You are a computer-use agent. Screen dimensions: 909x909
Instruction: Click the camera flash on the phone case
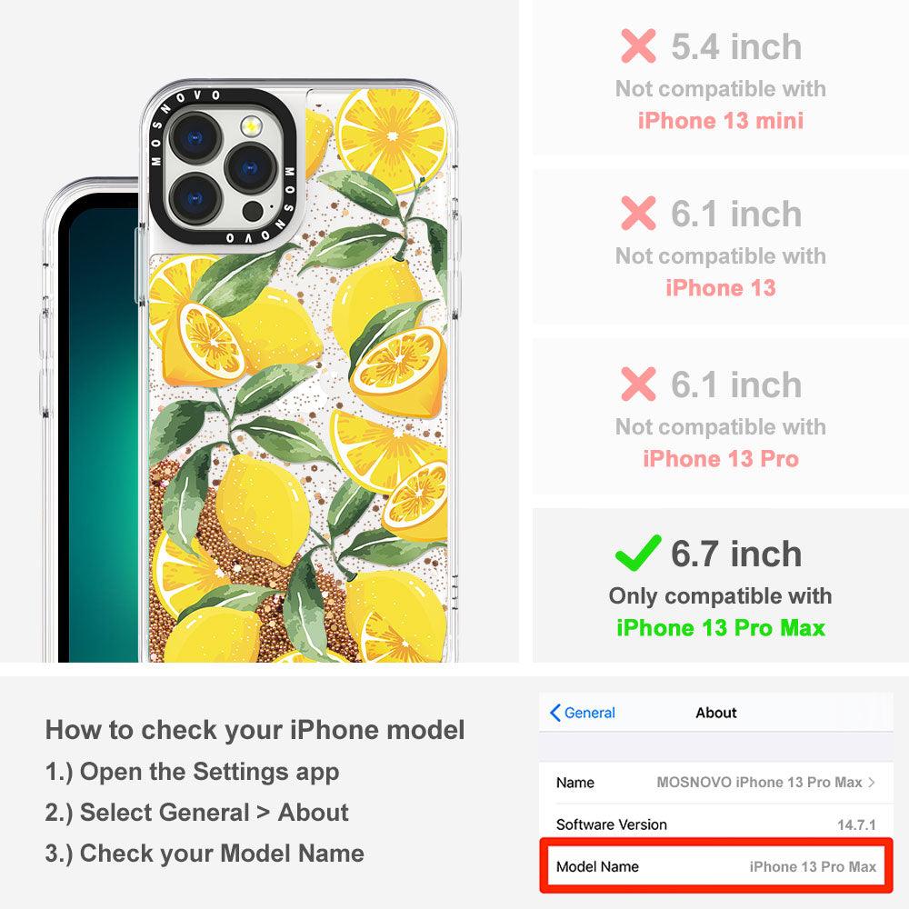click(251, 125)
